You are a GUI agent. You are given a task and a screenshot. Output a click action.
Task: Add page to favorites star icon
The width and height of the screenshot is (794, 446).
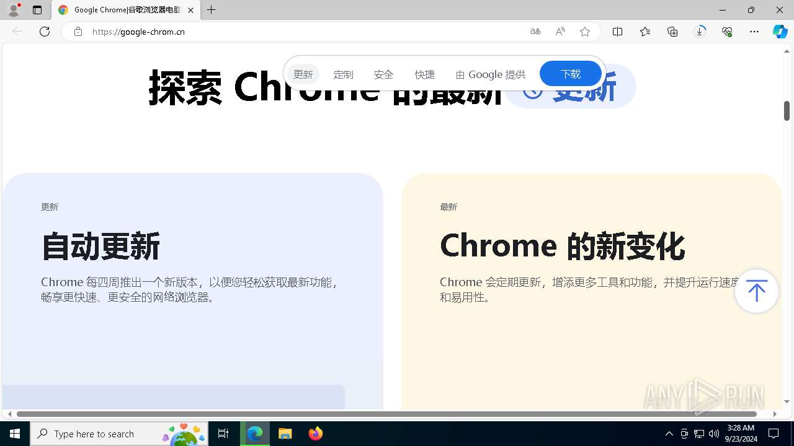pos(585,32)
